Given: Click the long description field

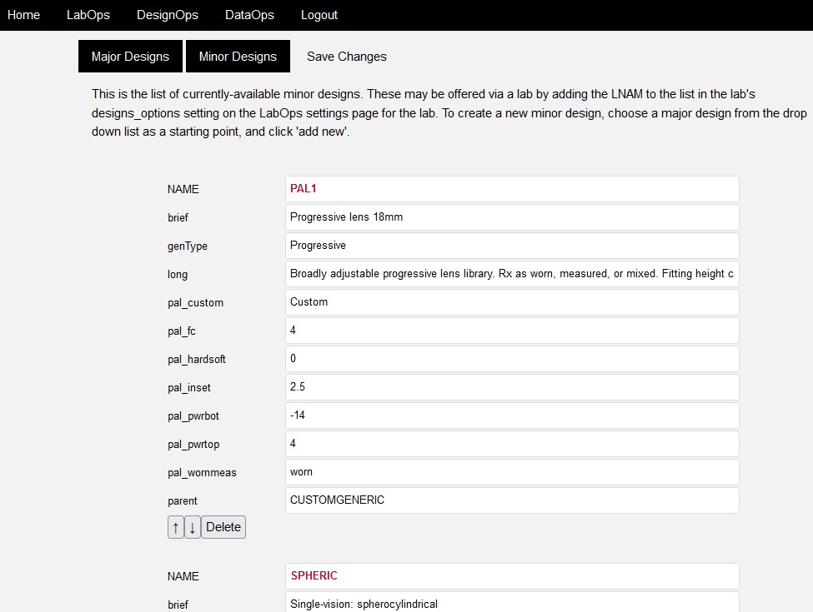Looking at the screenshot, I should coord(511,274).
